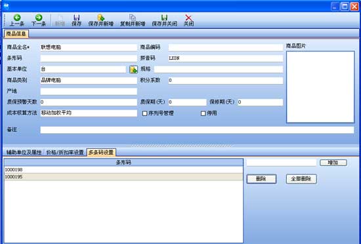Screen dimensions: 361x244
Task: Click the 积分系数 input field
Action: point(226,80)
